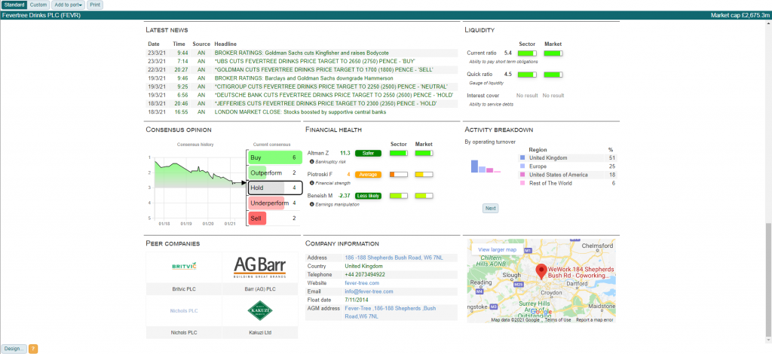Click the Quick ratio market gauge bar
The width and height of the screenshot is (772, 354).
click(553, 75)
